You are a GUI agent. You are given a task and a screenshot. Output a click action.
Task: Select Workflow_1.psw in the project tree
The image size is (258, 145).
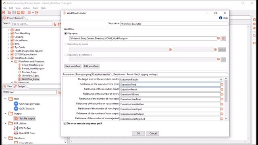(x=31, y=76)
